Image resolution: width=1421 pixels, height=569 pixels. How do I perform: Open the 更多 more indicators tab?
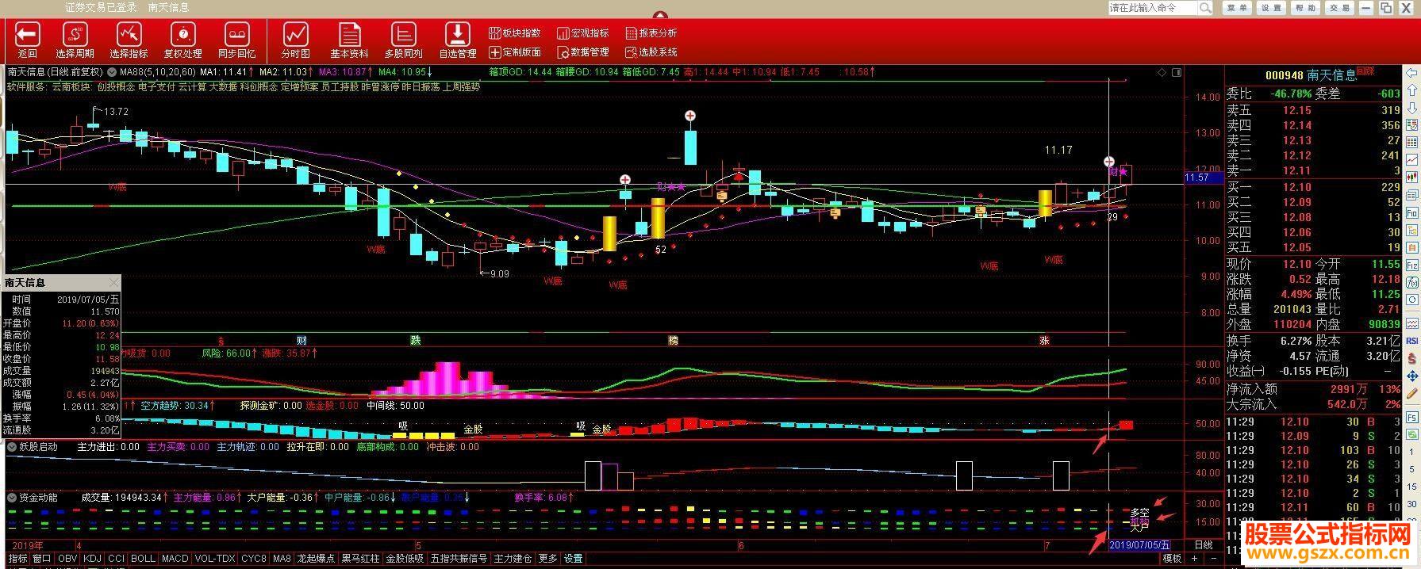click(548, 559)
